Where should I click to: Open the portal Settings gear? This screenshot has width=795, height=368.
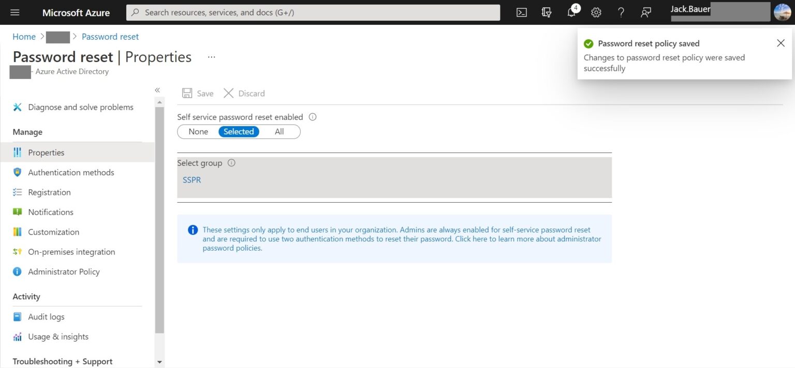pyautogui.click(x=596, y=12)
